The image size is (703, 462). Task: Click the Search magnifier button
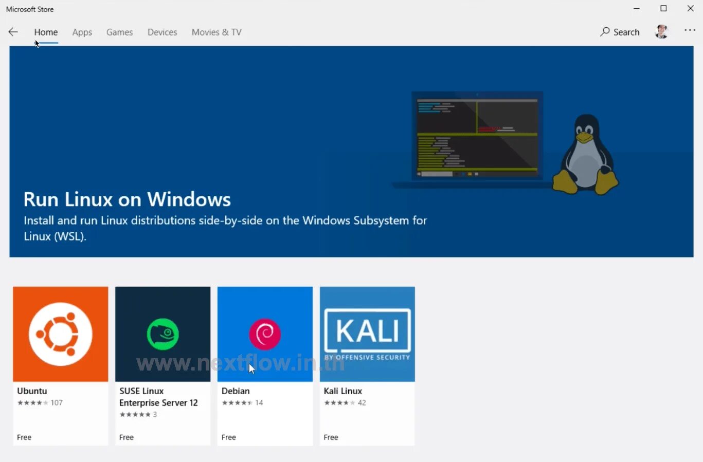point(620,32)
